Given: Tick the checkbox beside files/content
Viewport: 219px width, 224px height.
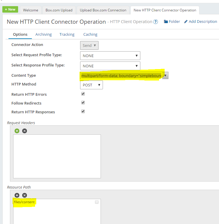Looking at the screenshot, I should [x=97, y=202].
